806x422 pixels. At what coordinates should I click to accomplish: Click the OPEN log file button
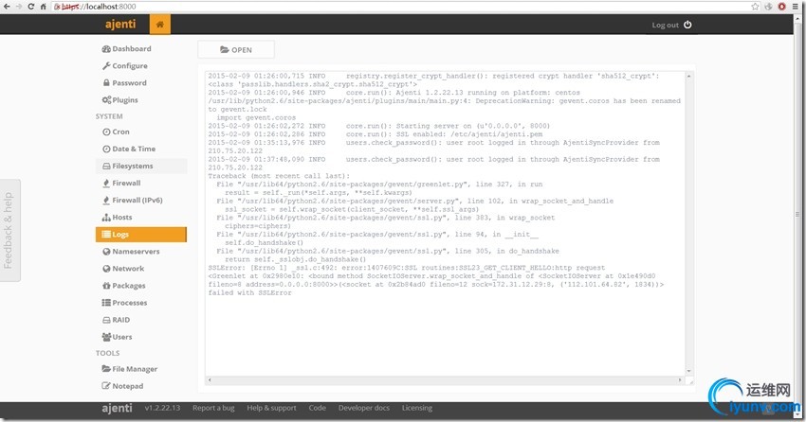236,50
